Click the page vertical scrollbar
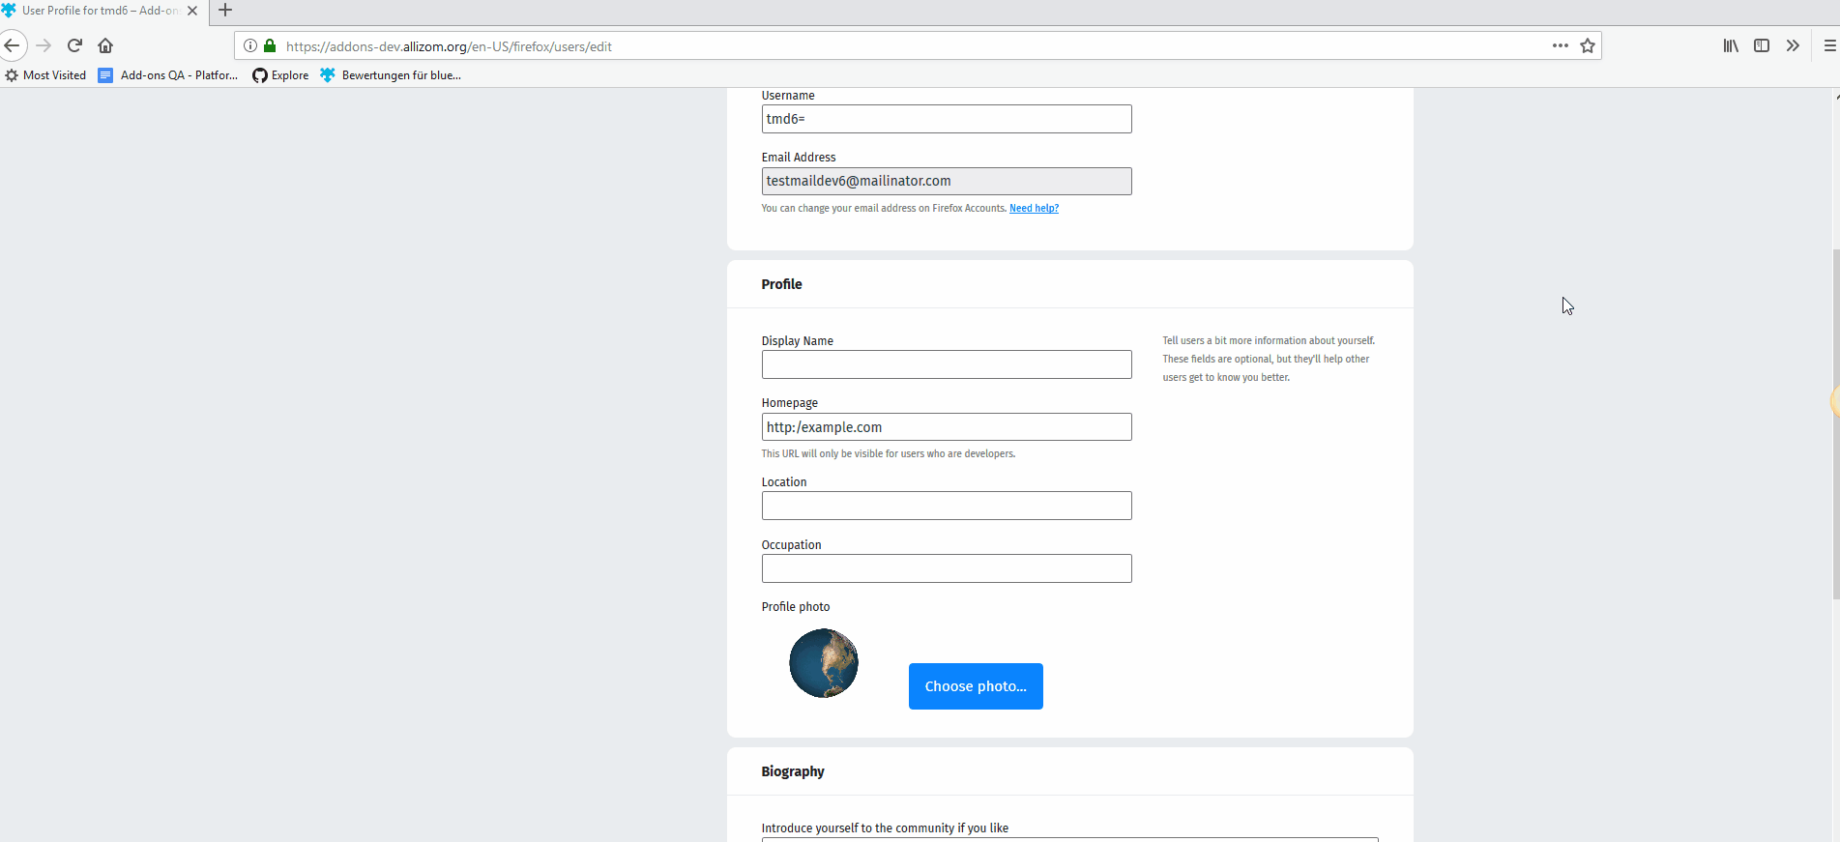 pyautogui.click(x=1835, y=425)
